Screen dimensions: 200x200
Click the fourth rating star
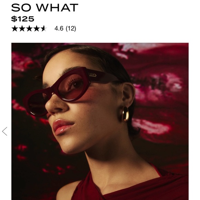tap(37, 28)
